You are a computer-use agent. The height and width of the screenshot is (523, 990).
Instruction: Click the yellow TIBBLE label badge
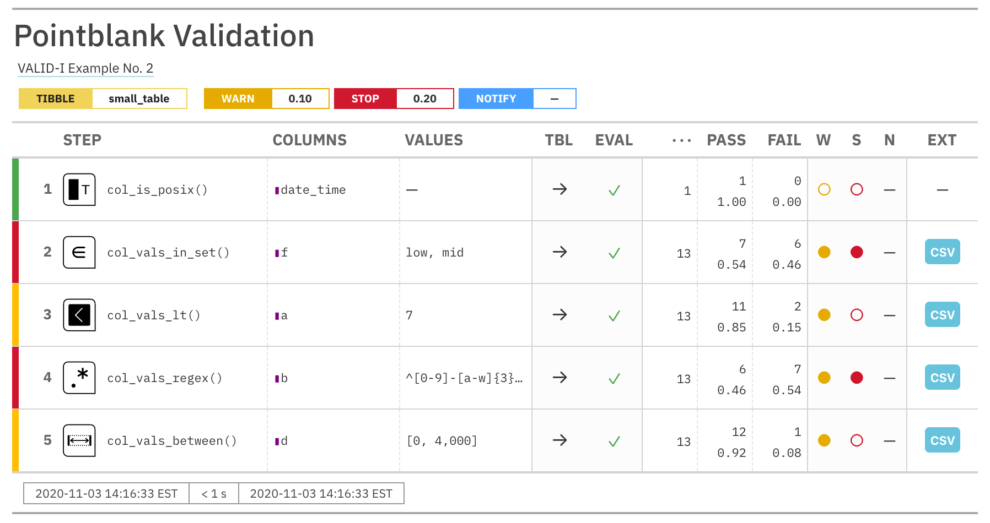(x=56, y=99)
